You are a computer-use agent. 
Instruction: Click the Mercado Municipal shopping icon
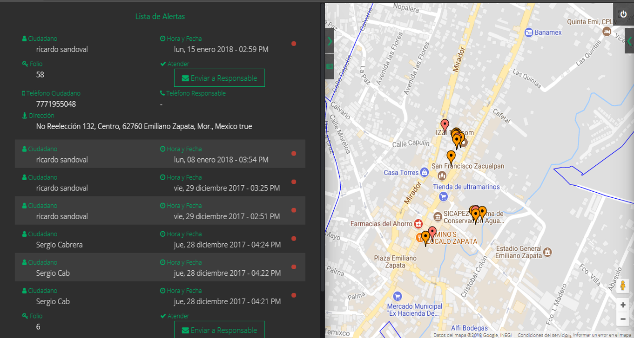397,296
